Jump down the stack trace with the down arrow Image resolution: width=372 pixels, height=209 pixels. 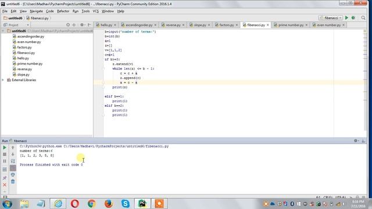click(13, 154)
